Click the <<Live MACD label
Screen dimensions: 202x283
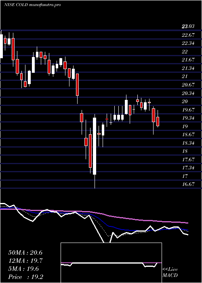(x=170, y=272)
